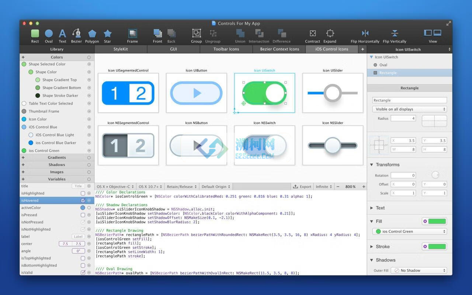Viewport: 472px width, 295px height.
Task: Toggle isValid checkbox
Action: pyautogui.click(x=83, y=273)
